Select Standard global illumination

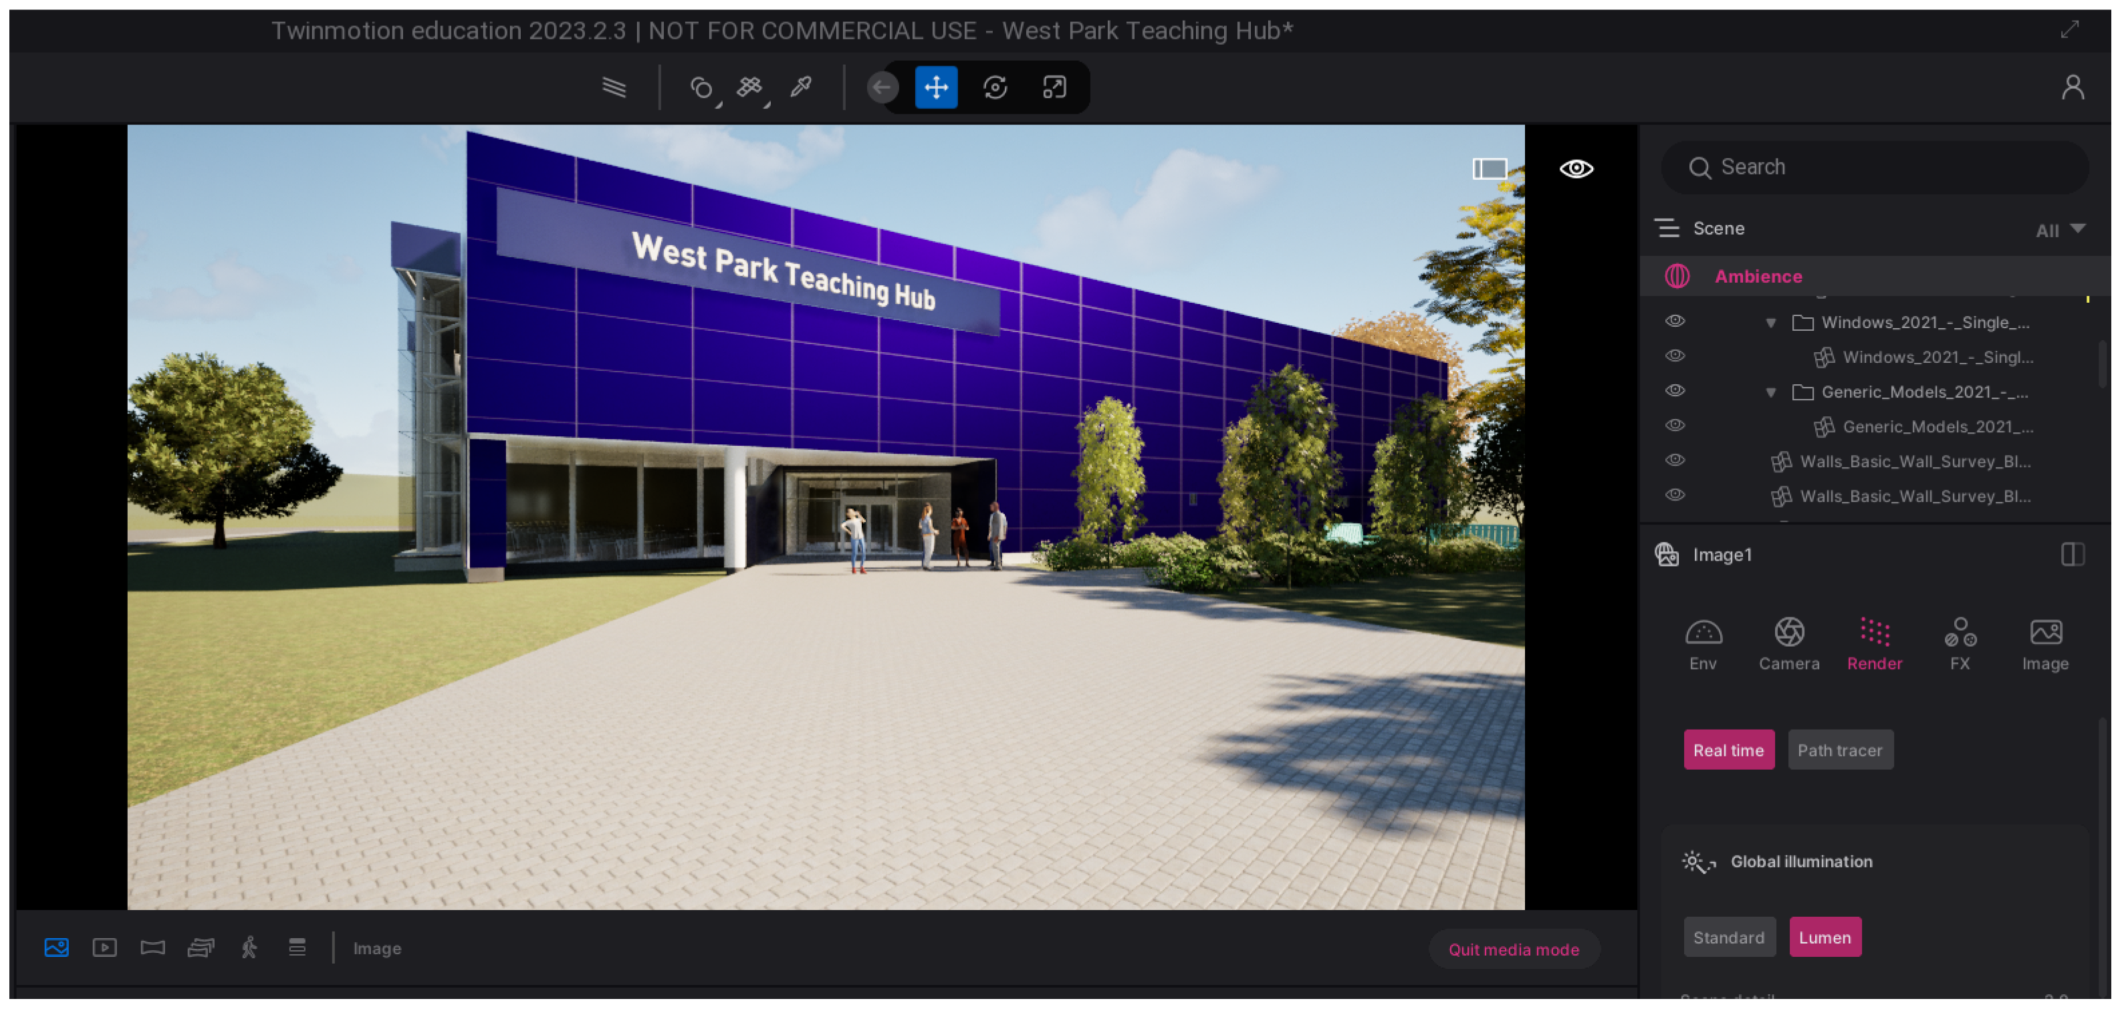[1728, 937]
